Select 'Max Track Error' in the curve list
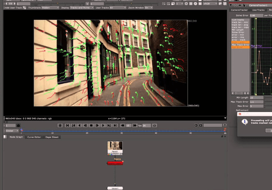This screenshot has width=272, height=190. (x=240, y=45)
